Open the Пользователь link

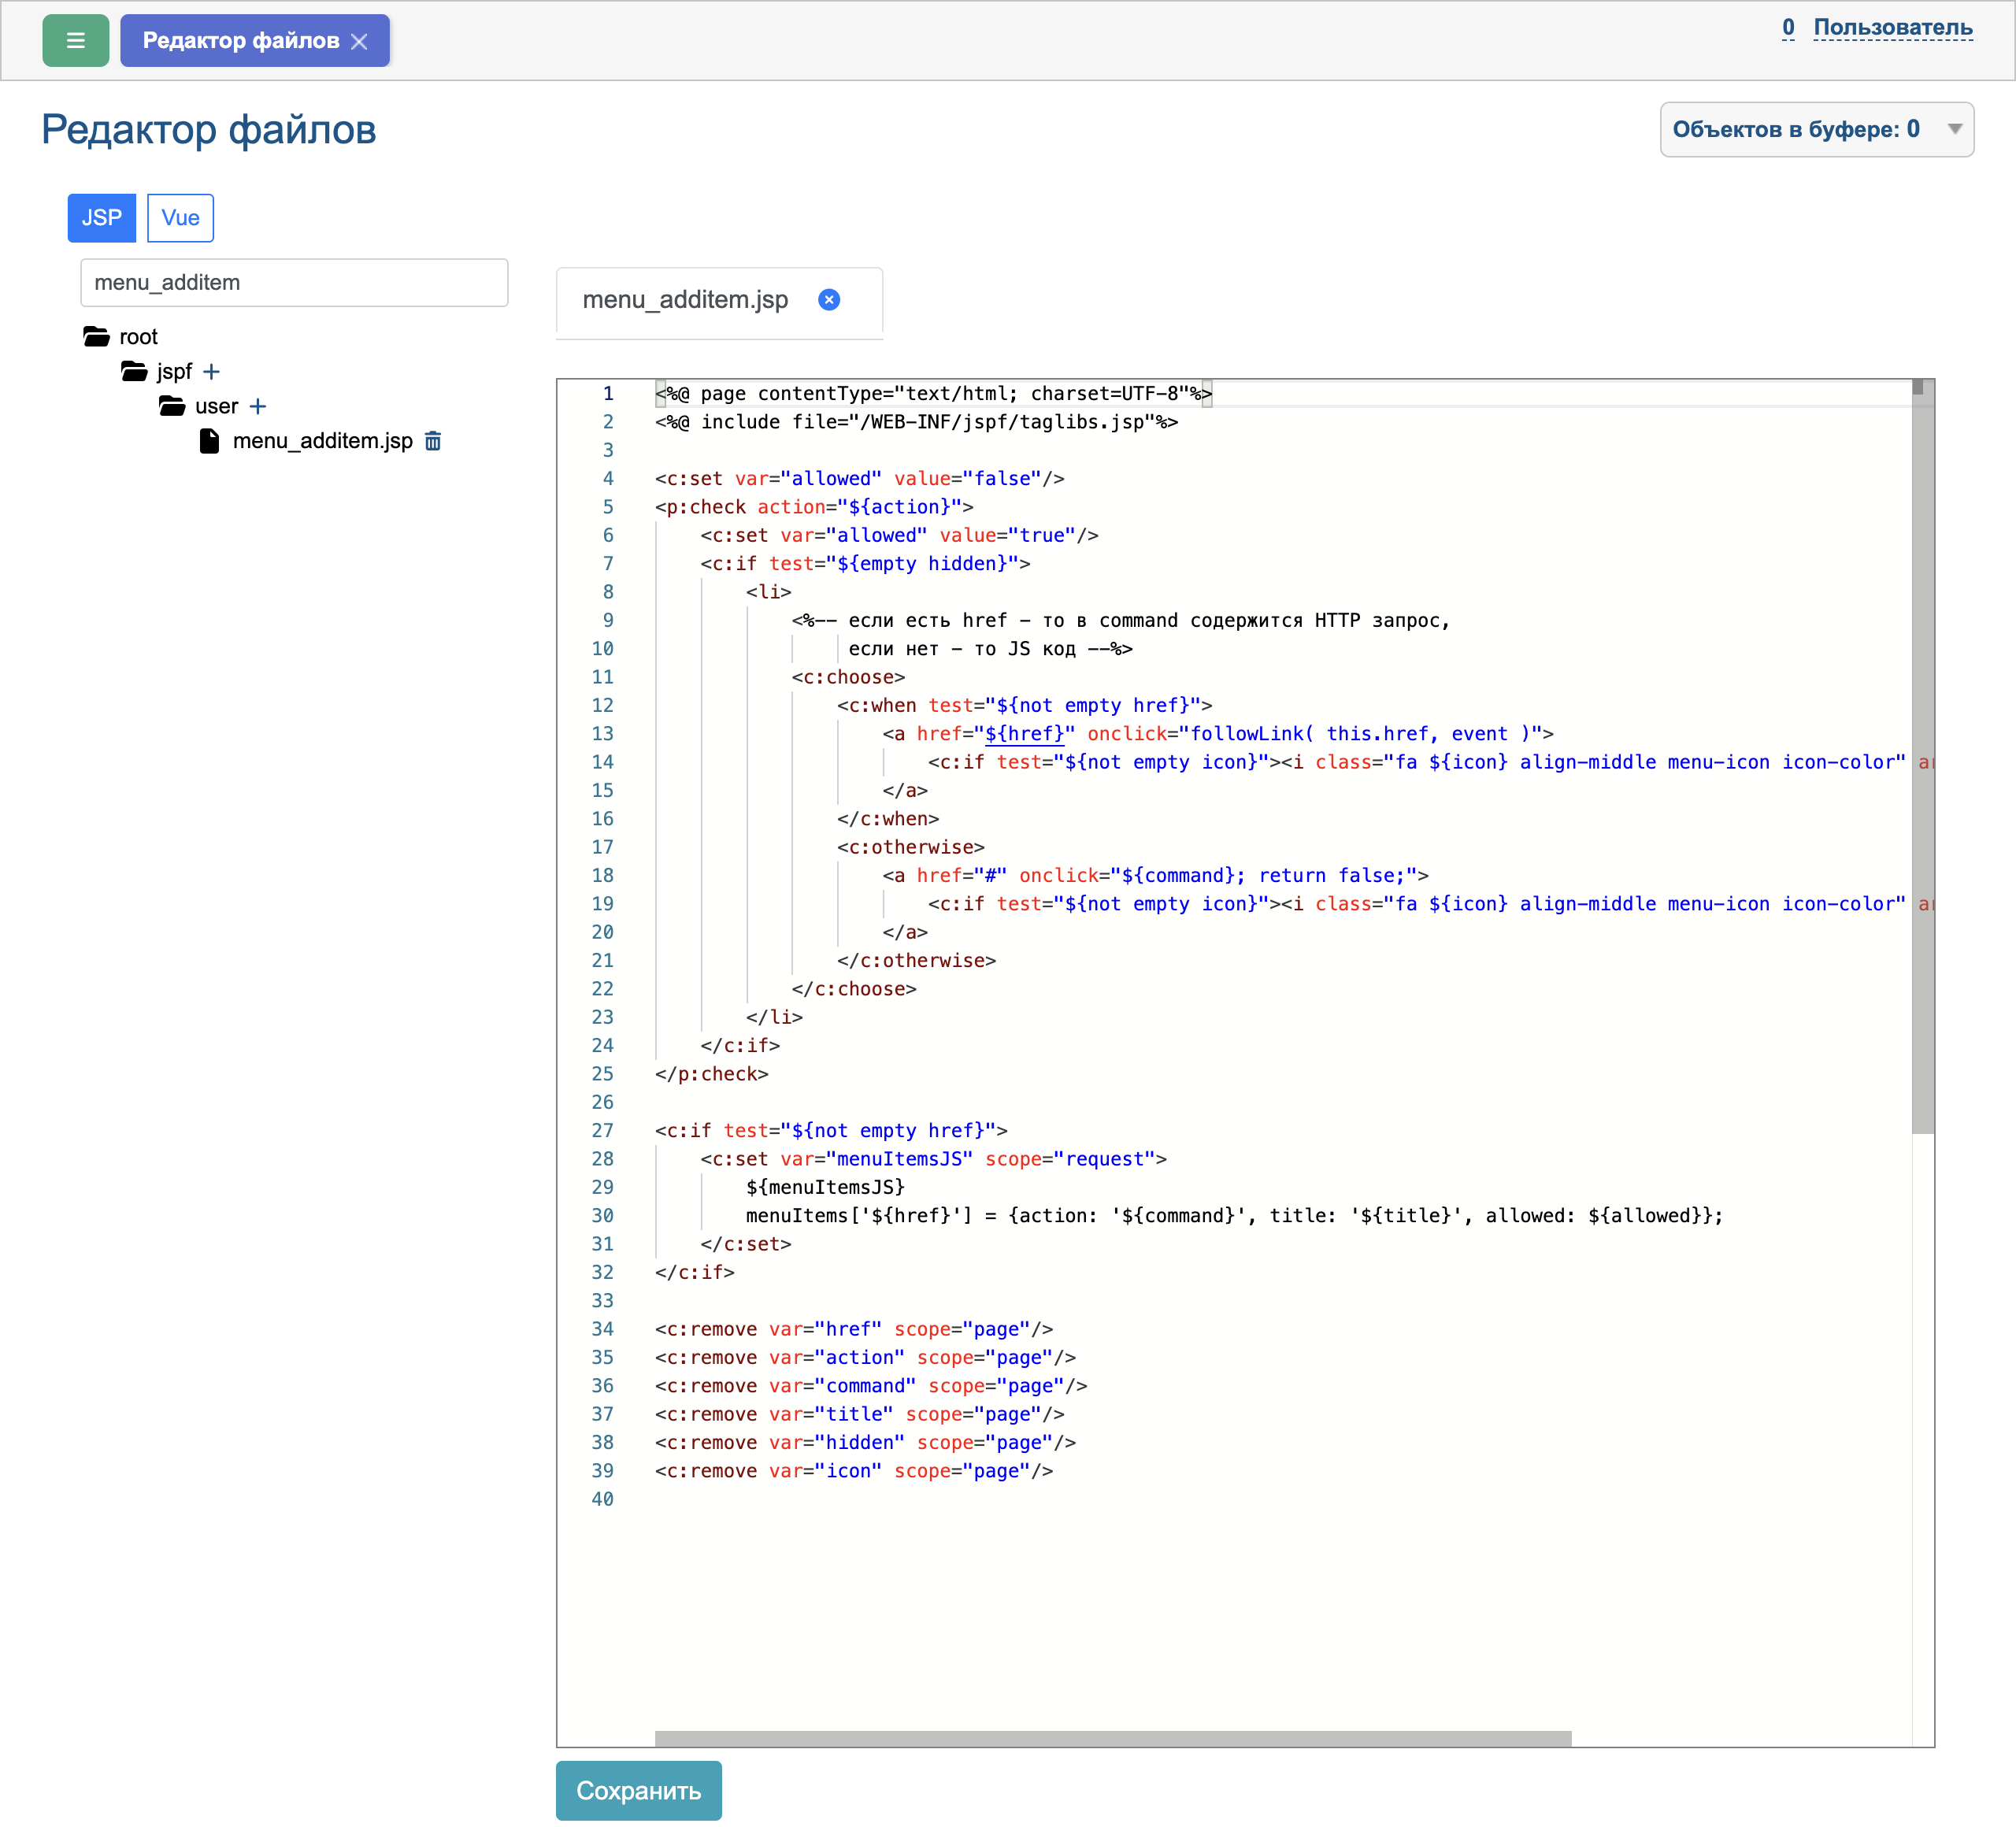pos(1892,27)
